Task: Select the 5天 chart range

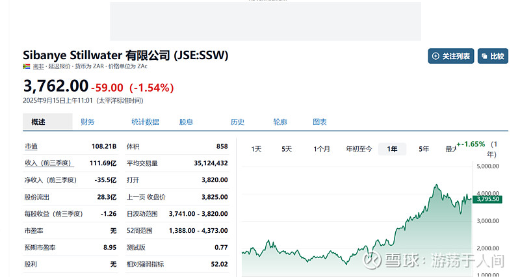Action: click(x=287, y=150)
